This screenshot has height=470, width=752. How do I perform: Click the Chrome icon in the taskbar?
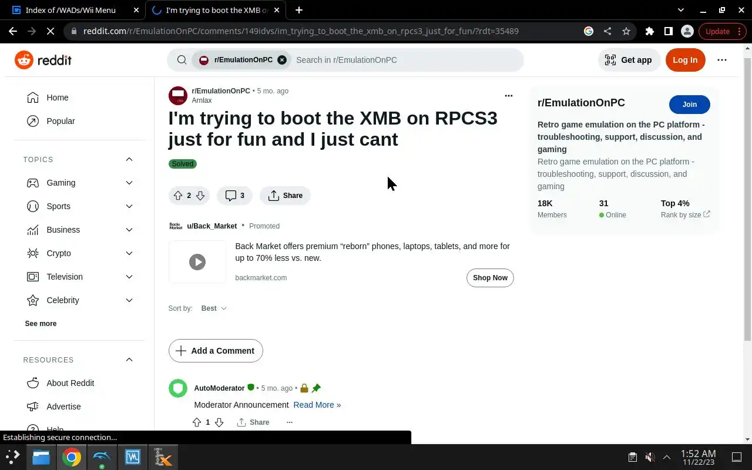pyautogui.click(x=72, y=457)
